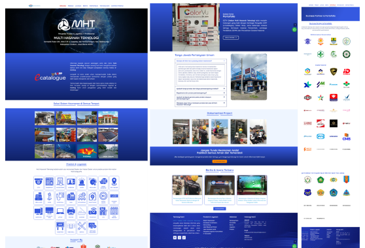The height and width of the screenshot is (248, 365).
Task: Expand the 'Apakah terdapat garansi' FAQ question
Action: pos(200,97)
